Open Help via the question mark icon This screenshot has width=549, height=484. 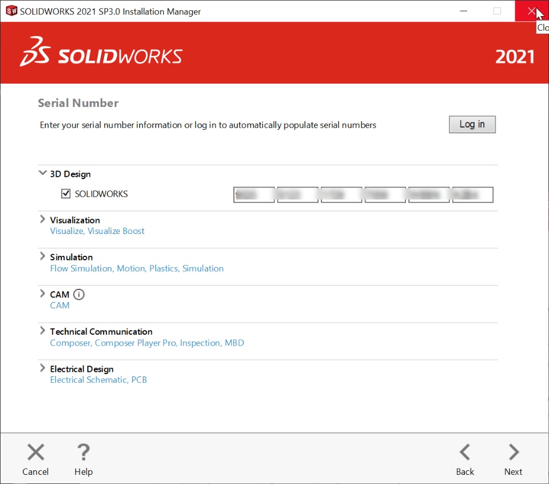pyautogui.click(x=83, y=452)
